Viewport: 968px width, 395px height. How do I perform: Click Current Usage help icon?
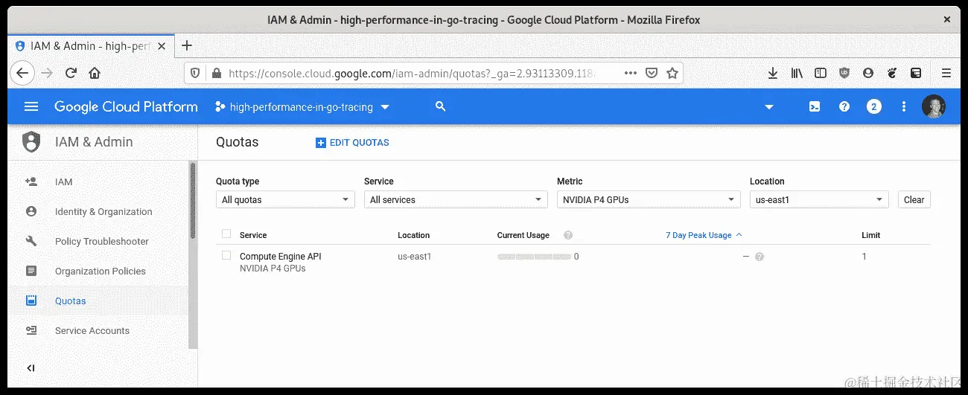568,235
